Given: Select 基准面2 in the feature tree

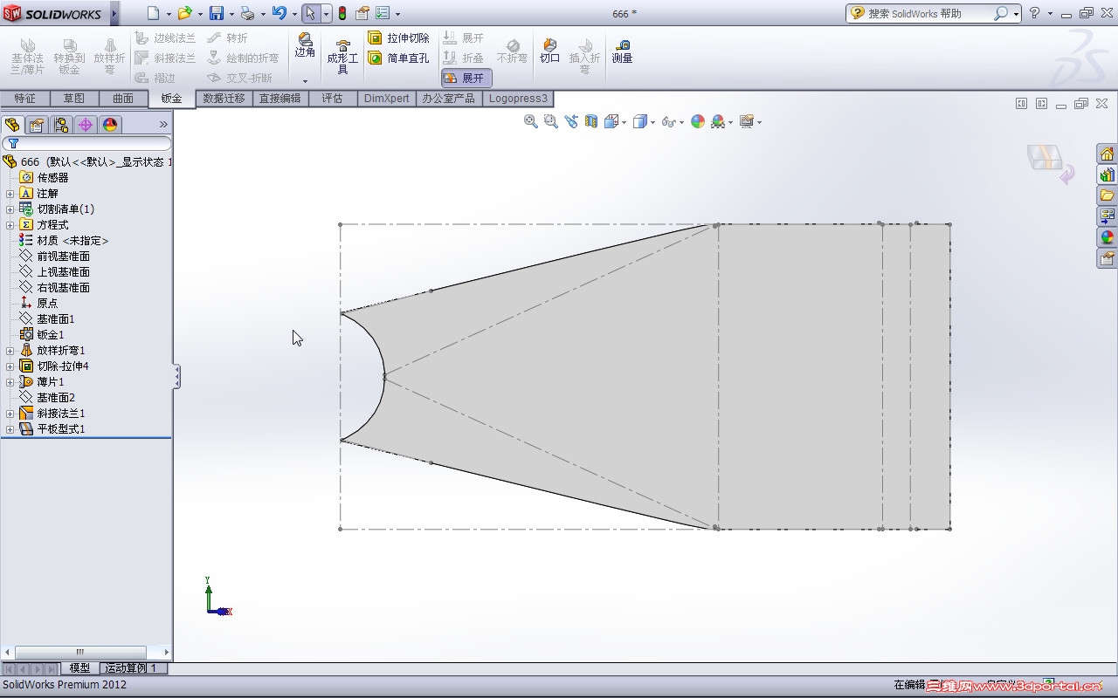Looking at the screenshot, I should point(56,398).
